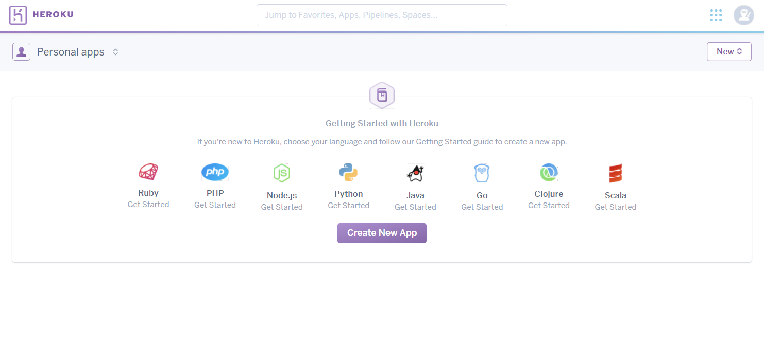This screenshot has width=764, height=350.
Task: Click the Java language label
Action: click(x=415, y=196)
